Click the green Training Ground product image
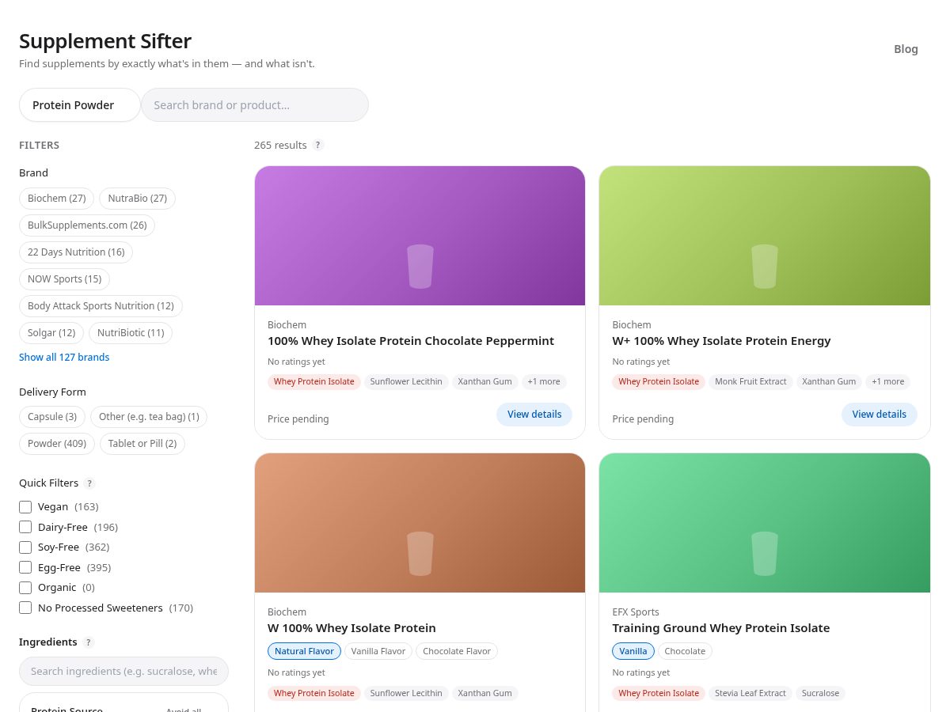Viewport: 950px width, 712px height. (765, 523)
